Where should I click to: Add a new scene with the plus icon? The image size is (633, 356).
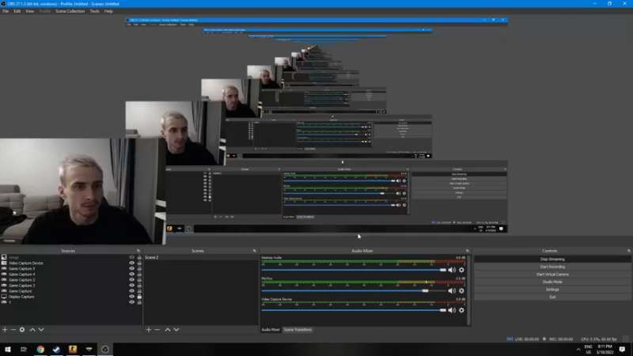pos(149,330)
